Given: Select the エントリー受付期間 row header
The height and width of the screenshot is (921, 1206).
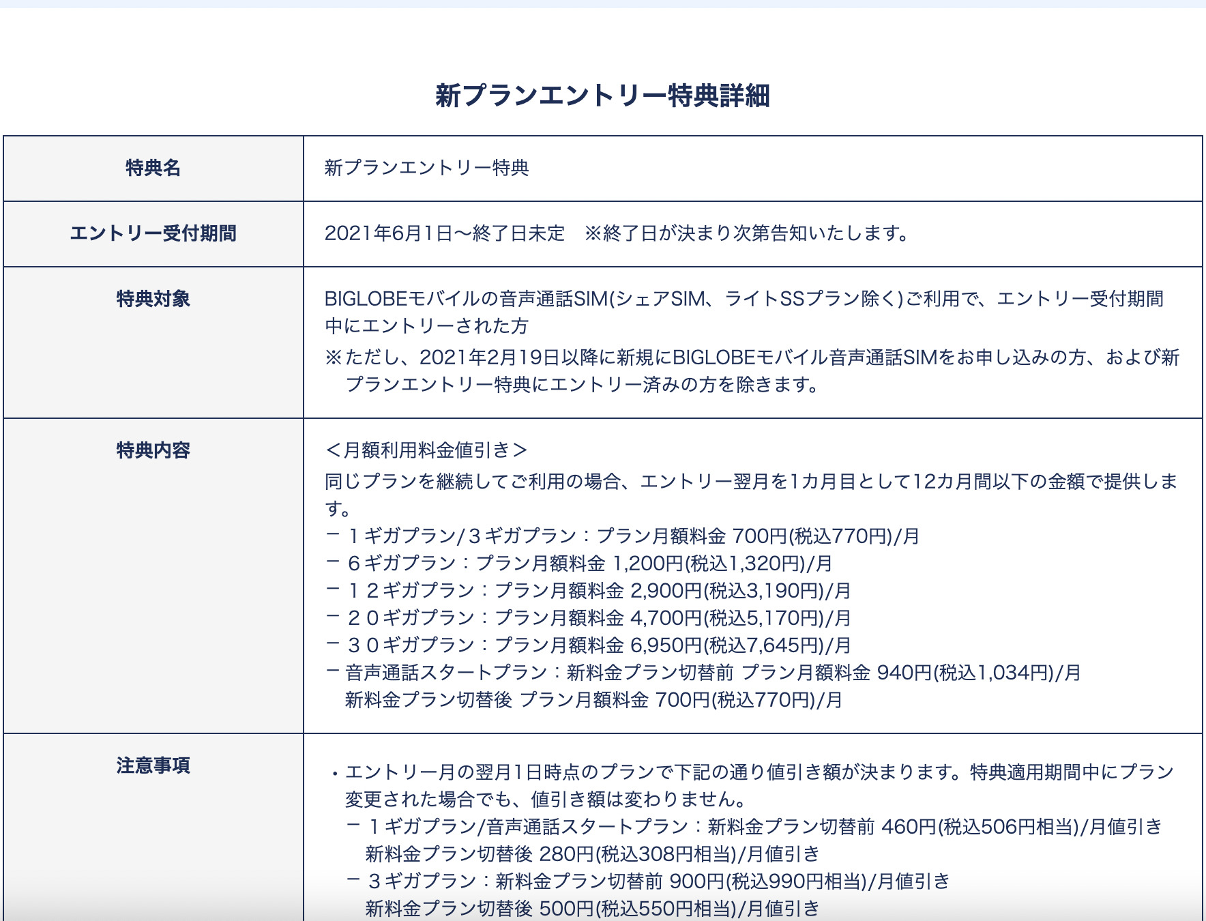Looking at the screenshot, I should click(153, 233).
